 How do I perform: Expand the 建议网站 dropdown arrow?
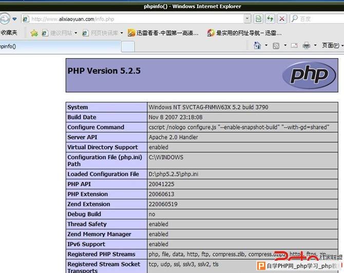(x=75, y=33)
